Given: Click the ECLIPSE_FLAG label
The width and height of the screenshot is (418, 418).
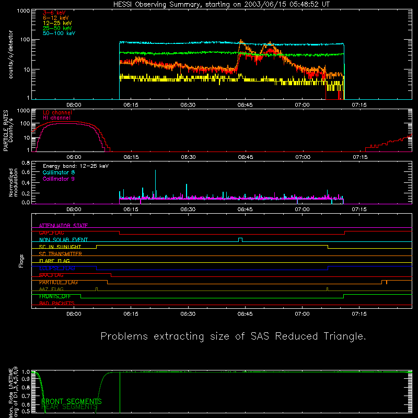Looking at the screenshot, I should (57, 268).
